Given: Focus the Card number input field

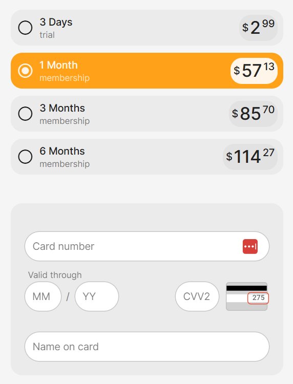Looking at the screenshot, I should 147,246.
